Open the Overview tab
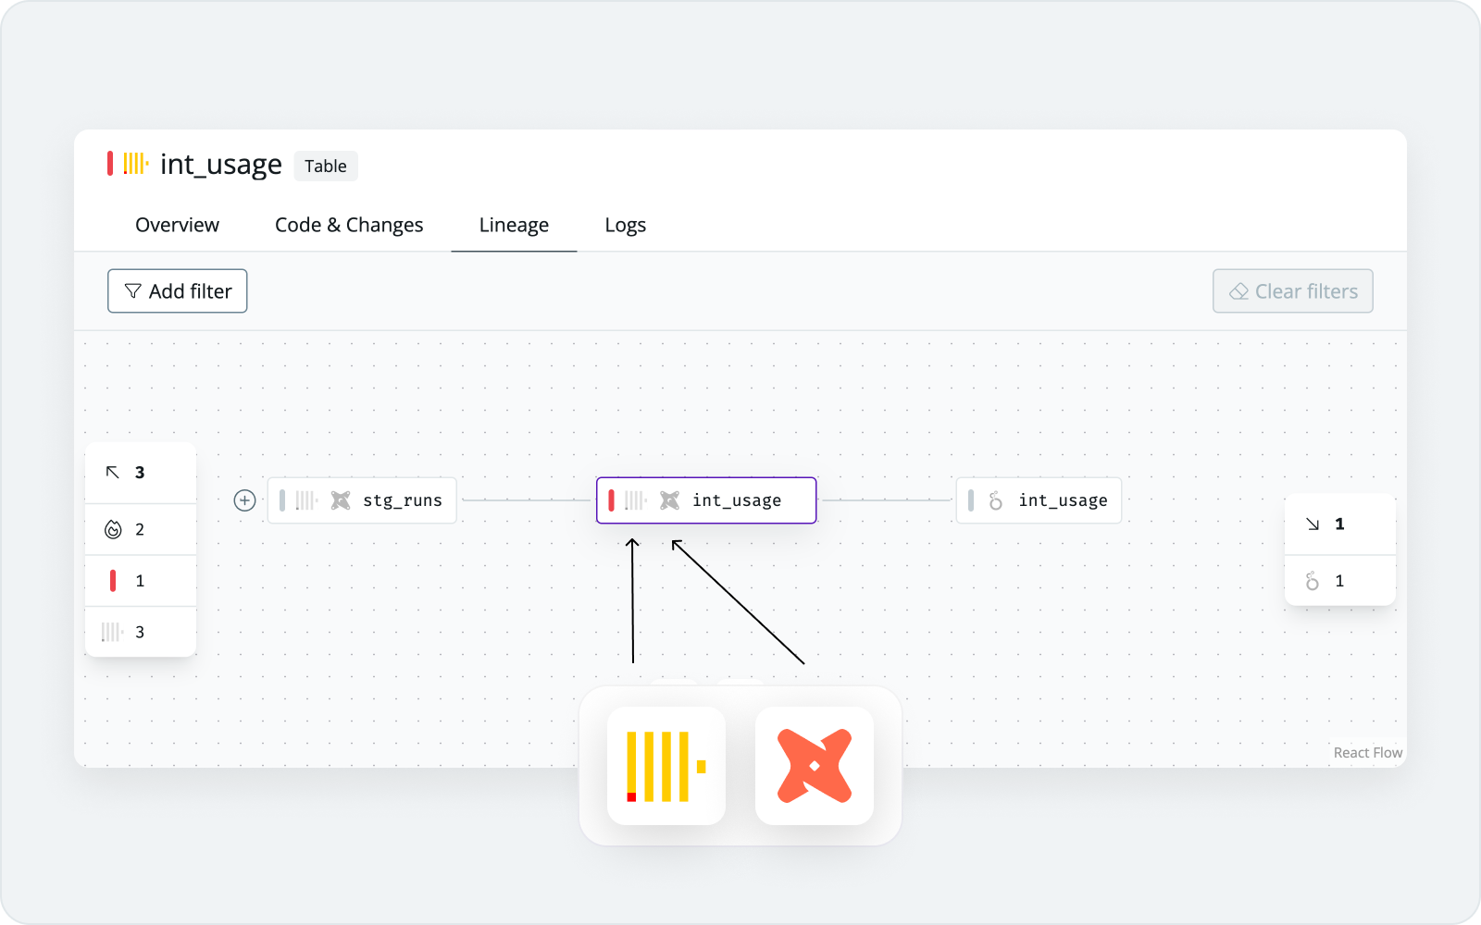The image size is (1481, 925). (x=177, y=225)
